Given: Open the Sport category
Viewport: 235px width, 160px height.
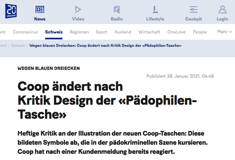Looking at the screenshot, I should (x=101, y=32).
